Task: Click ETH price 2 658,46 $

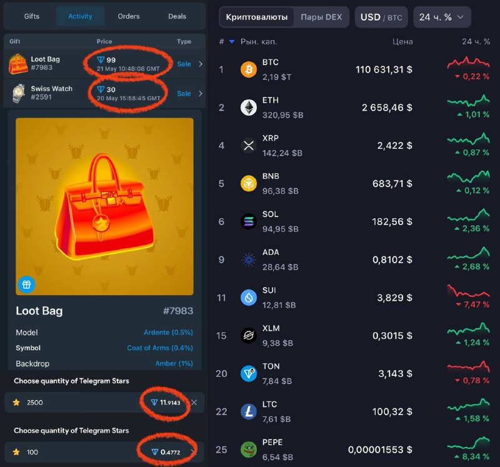Action: [387, 108]
